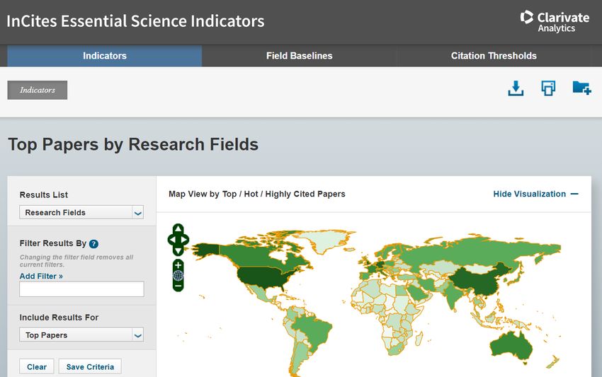Click the InCites Essential Science Indicators title
Screen dimensions: 602x377
(135, 21)
